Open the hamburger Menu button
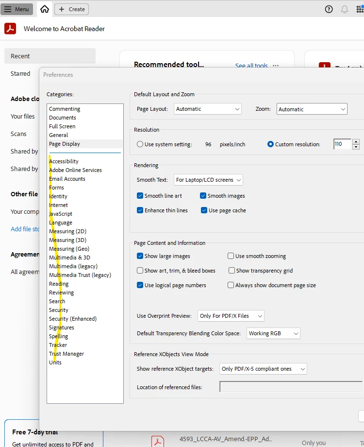 (x=17, y=9)
